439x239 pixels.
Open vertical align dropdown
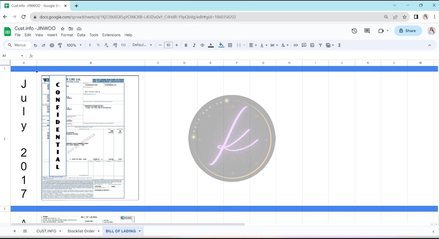click(x=264, y=45)
